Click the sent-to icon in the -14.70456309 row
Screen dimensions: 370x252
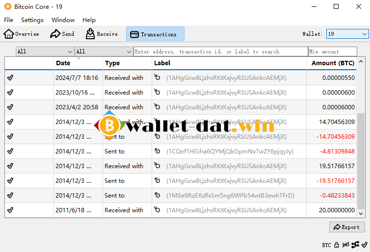coord(158,136)
